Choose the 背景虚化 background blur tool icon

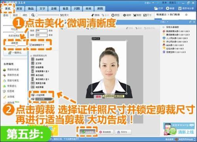pos(5,86)
